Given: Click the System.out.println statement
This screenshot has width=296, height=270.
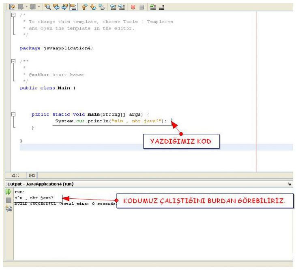Looking at the screenshot, I should 111,121.
